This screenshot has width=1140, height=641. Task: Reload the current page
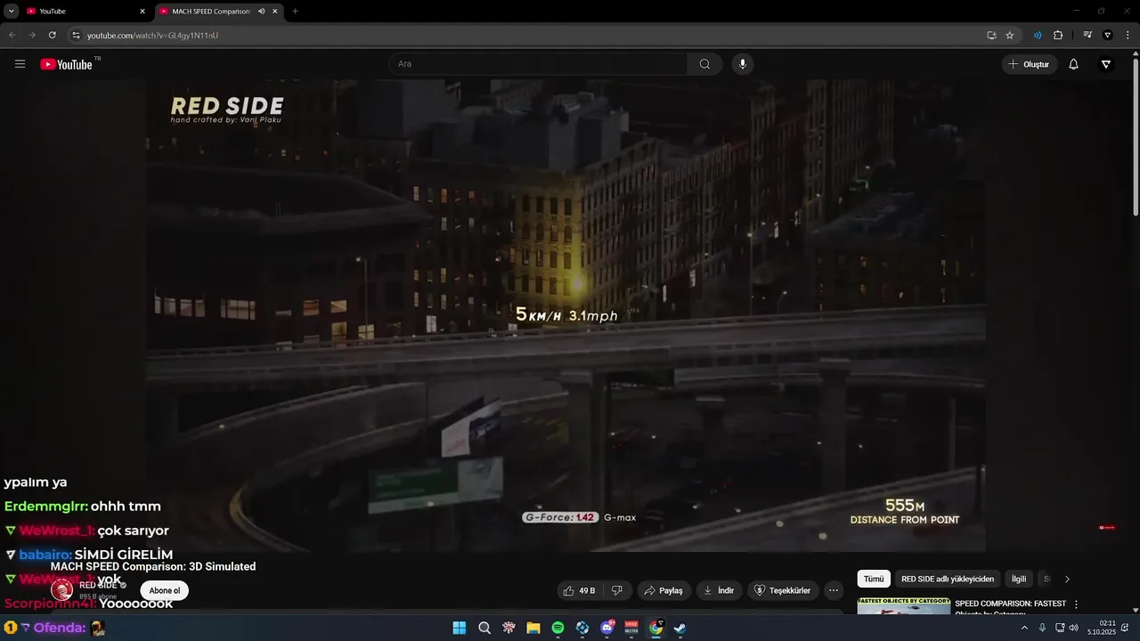click(x=52, y=35)
